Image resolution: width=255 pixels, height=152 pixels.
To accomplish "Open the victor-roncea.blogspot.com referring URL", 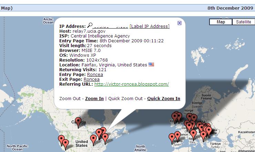I will [132, 84].
